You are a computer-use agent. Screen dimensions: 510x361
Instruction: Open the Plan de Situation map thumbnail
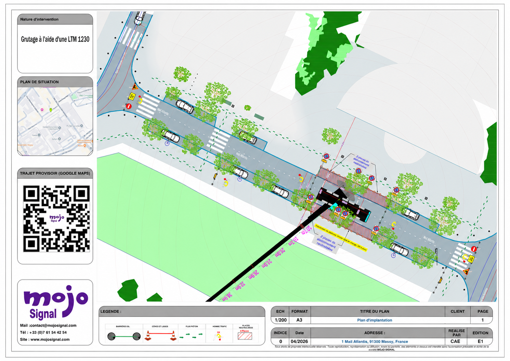55,121
